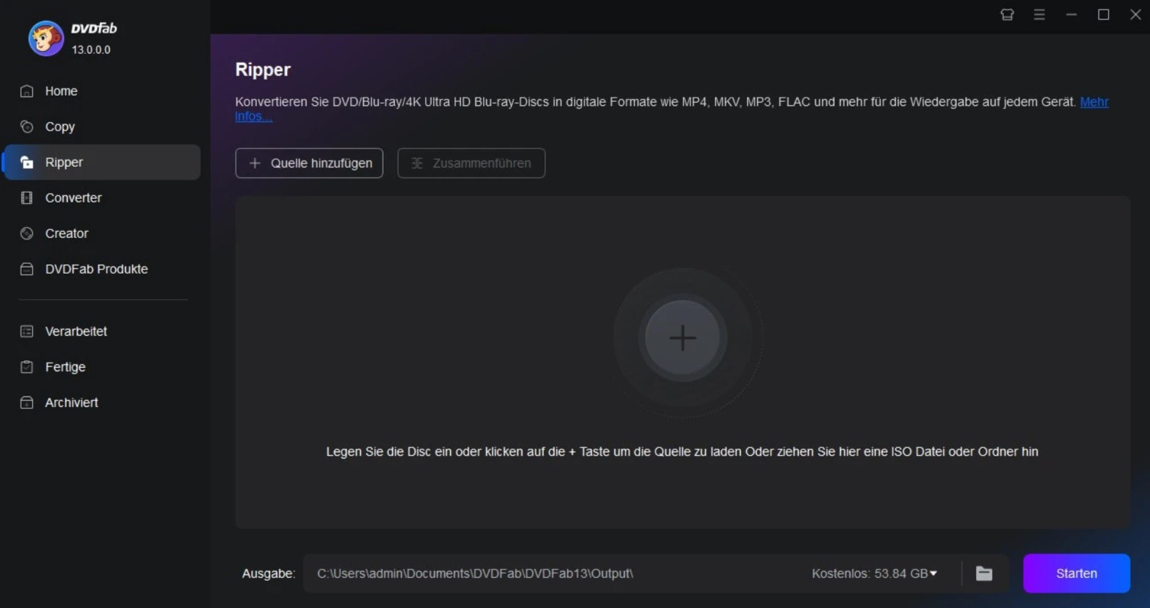The width and height of the screenshot is (1150, 608).
Task: Open the Home section
Action: click(x=103, y=91)
